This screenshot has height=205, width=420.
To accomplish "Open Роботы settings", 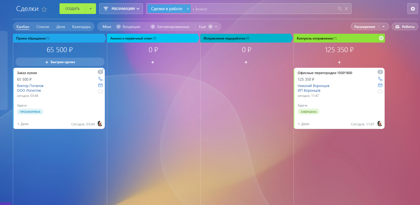I will (405, 27).
